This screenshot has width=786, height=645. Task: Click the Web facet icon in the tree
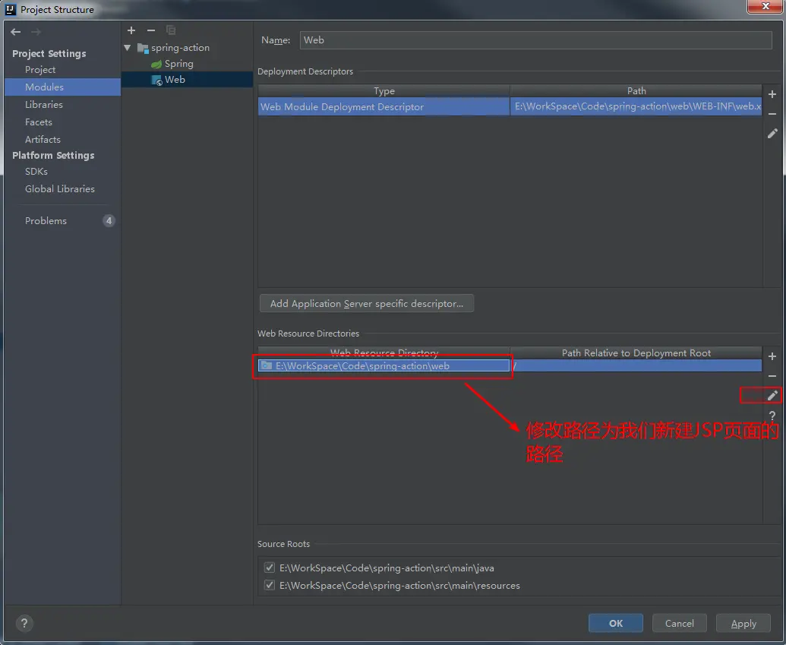[157, 80]
